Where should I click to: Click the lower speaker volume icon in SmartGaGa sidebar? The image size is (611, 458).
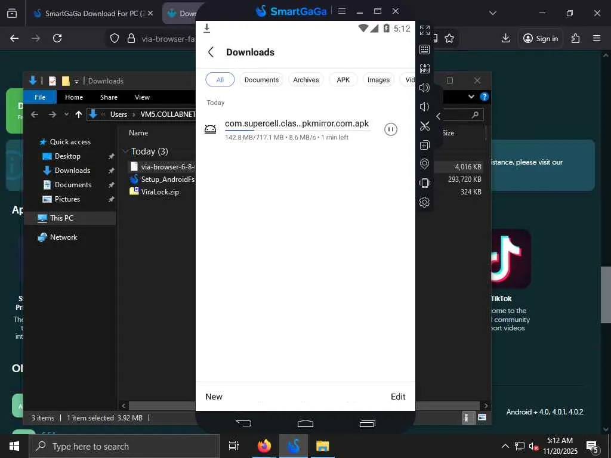point(424,107)
